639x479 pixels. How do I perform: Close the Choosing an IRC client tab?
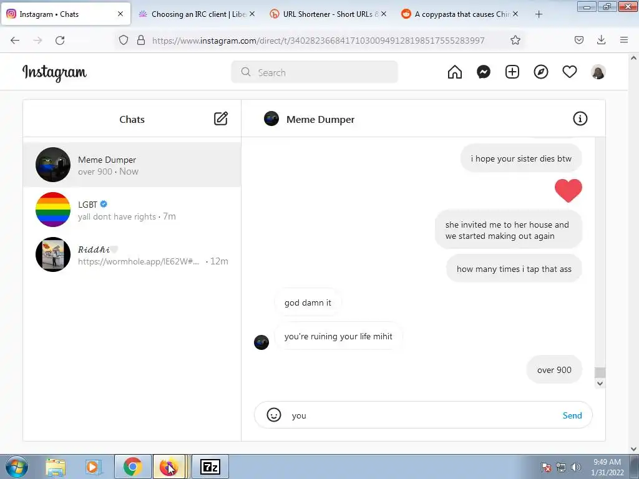click(x=252, y=14)
